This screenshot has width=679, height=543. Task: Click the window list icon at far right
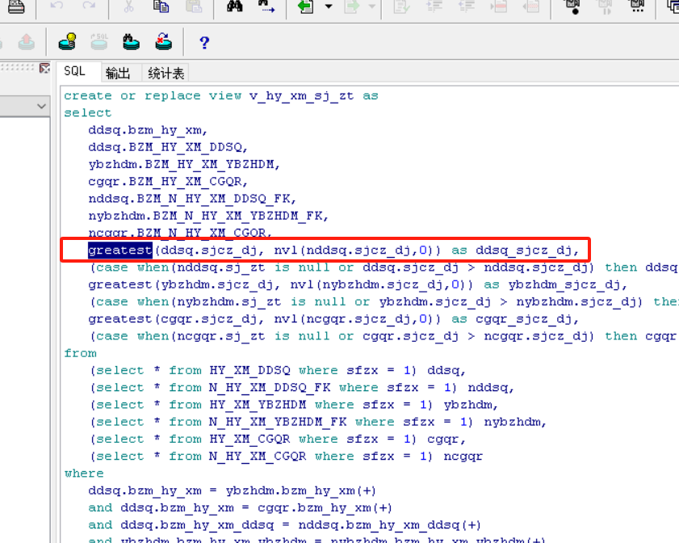coord(673,7)
